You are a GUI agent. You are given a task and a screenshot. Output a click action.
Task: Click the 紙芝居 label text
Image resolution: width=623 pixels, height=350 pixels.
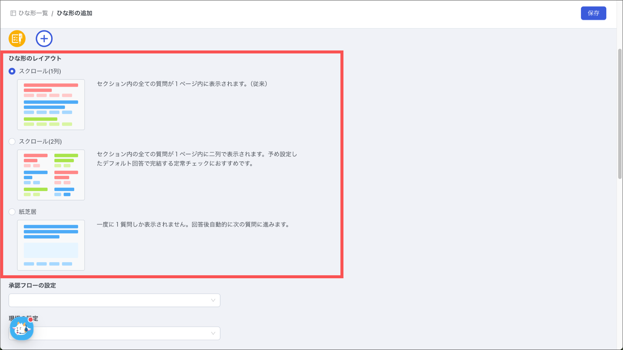click(27, 212)
